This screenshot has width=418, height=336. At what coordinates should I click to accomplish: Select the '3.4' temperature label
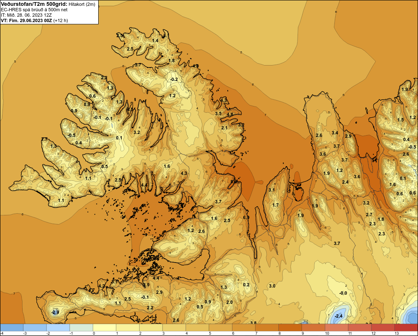click(335, 133)
